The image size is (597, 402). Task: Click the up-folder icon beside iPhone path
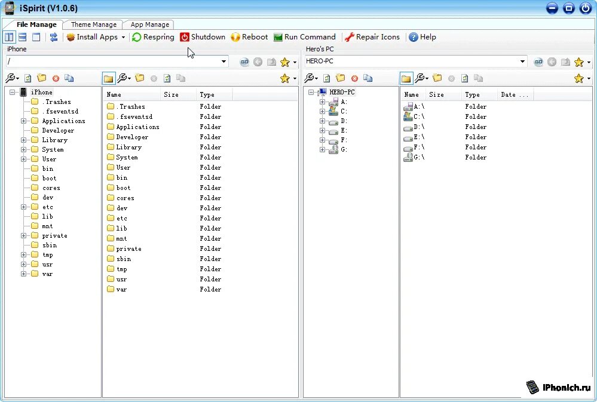pos(271,62)
